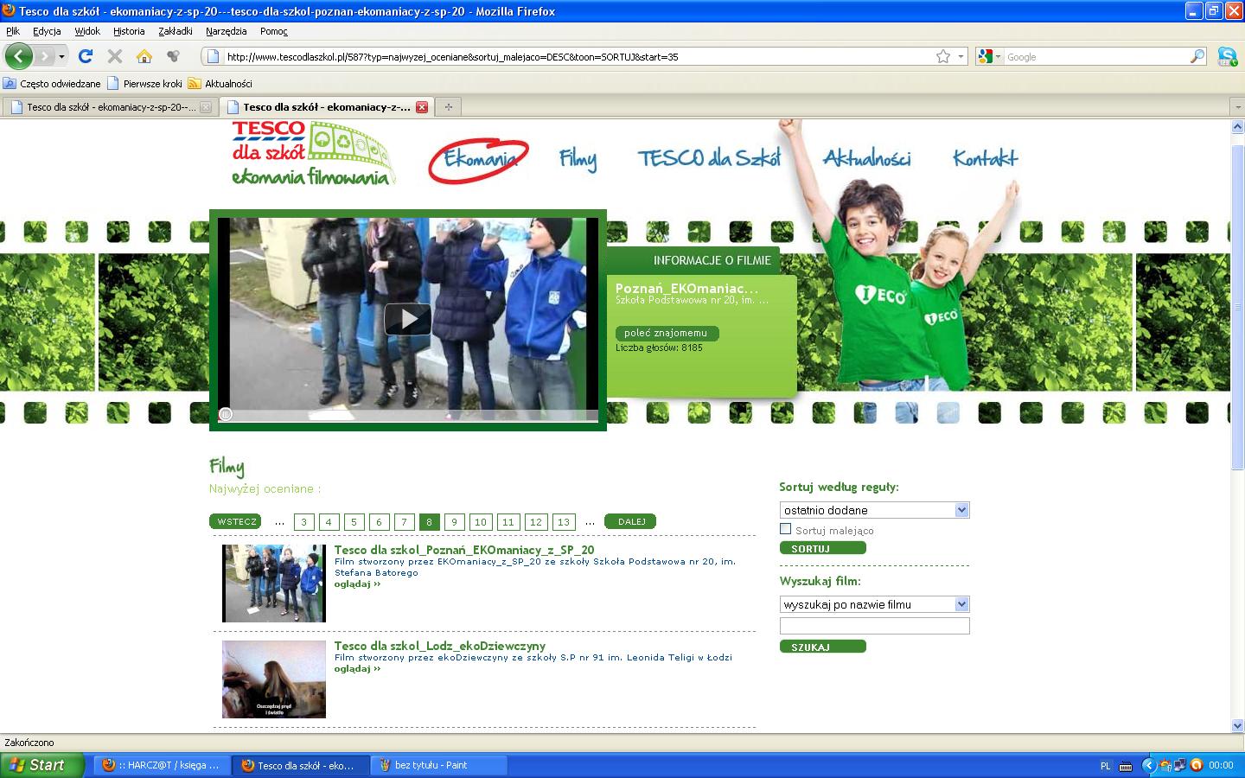The height and width of the screenshot is (778, 1245).
Task: Go to page 9 of films
Action: click(x=455, y=521)
